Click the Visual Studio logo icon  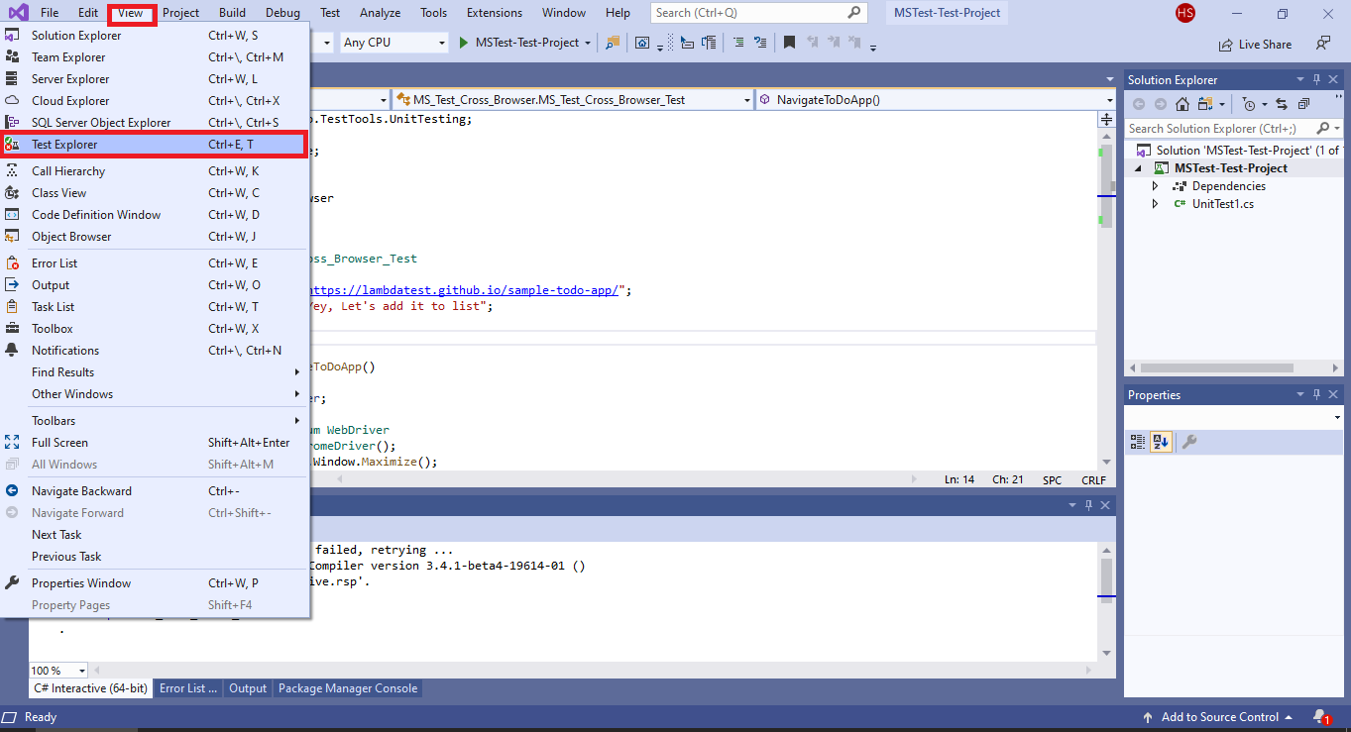point(19,13)
